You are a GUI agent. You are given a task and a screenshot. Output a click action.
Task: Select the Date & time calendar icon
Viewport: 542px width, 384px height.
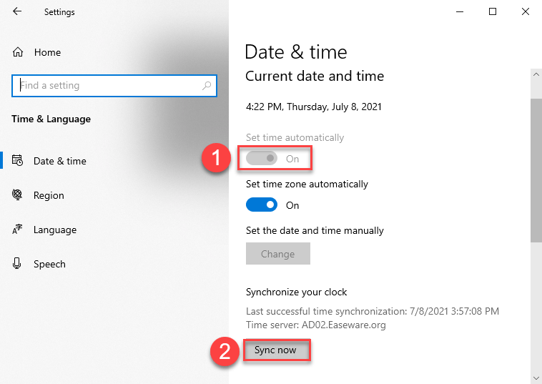17,160
